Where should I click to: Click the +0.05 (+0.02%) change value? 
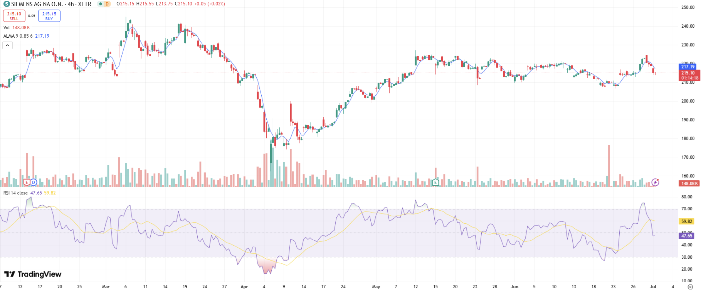pyautogui.click(x=209, y=4)
